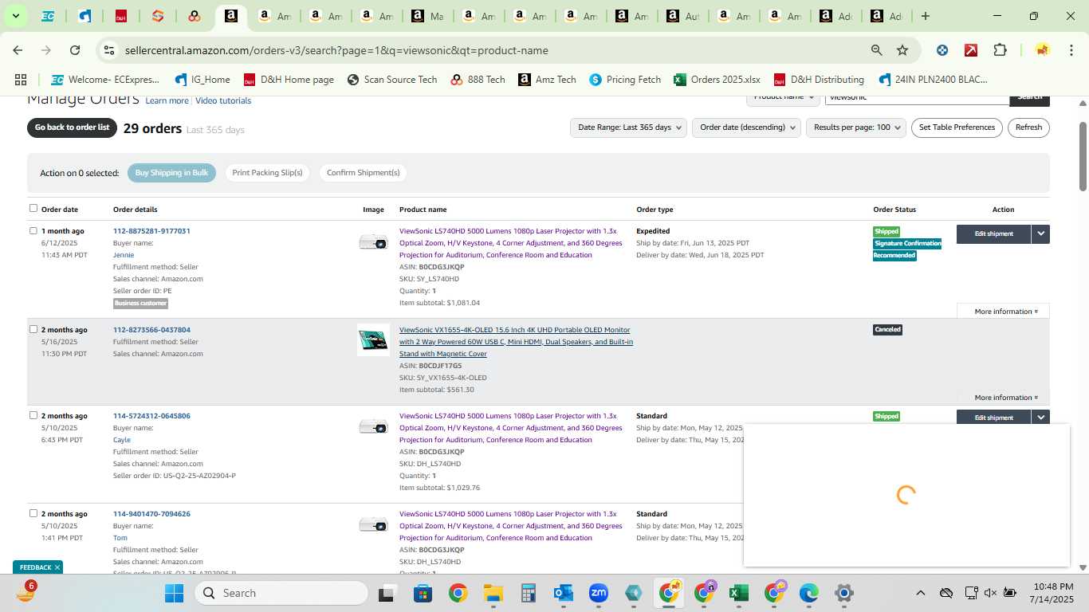Go back to the previous browser page
Image resolution: width=1089 pixels, height=612 pixels.
click(18, 50)
